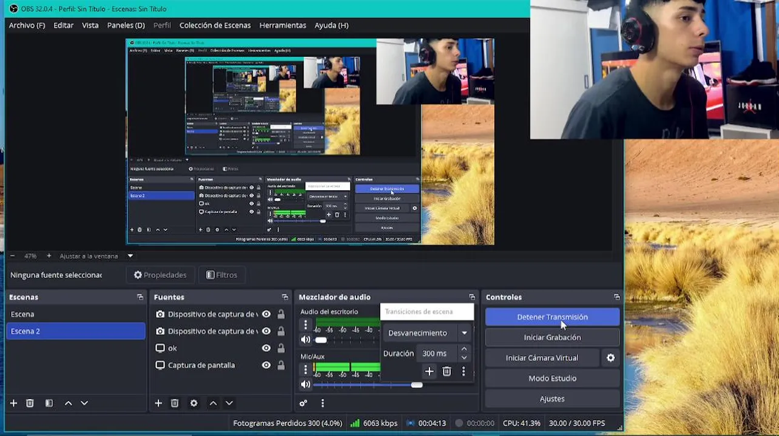Open Audio del escritorio options three-dot icon
This screenshot has width=779, height=436.
[x=305, y=325]
